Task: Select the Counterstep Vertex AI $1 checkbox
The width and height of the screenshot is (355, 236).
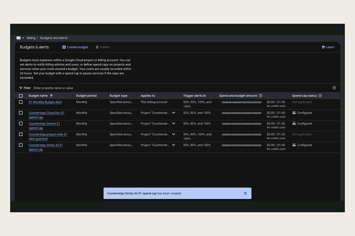Action: click(21, 145)
